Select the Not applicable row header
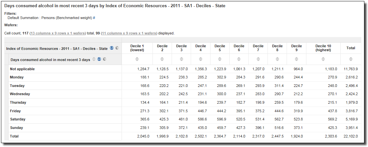368x147 pixels. pyautogui.click(x=22, y=69)
